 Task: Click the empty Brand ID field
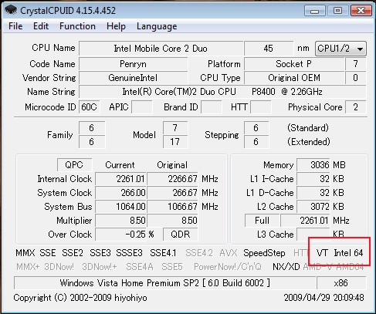[211, 107]
